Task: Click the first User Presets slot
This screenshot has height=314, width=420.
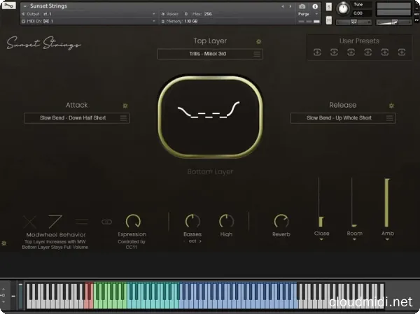Action: [317, 52]
